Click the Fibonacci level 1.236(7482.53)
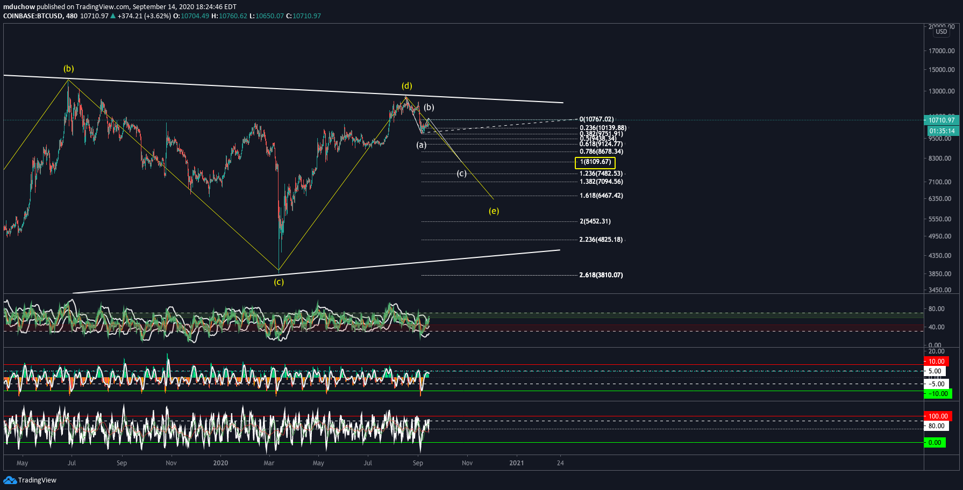The height and width of the screenshot is (490, 963). tap(601, 174)
